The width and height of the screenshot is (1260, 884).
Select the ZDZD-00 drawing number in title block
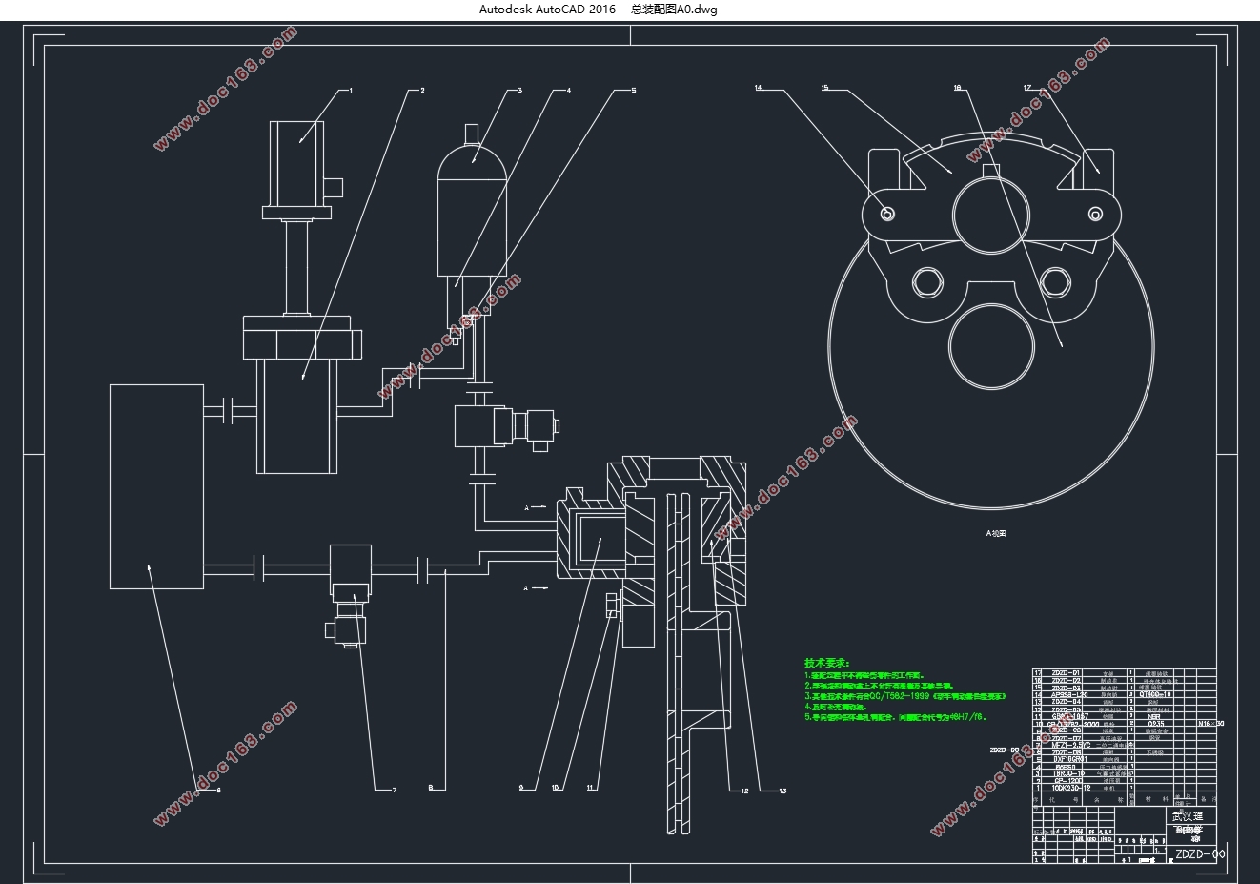pos(1201,854)
